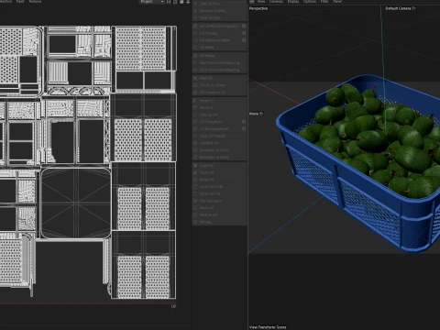
Task: Click the Copy UV icon
Action: point(195,165)
